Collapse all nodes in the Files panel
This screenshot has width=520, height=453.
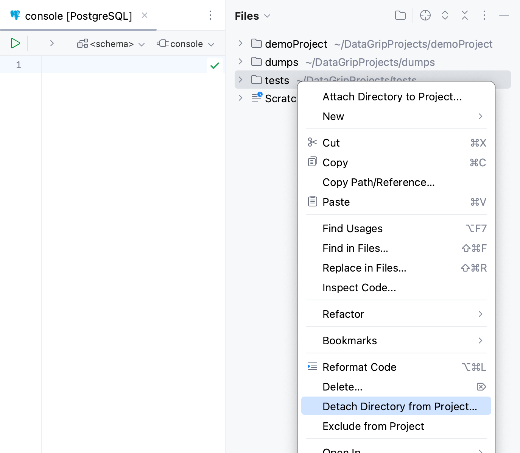[465, 15]
